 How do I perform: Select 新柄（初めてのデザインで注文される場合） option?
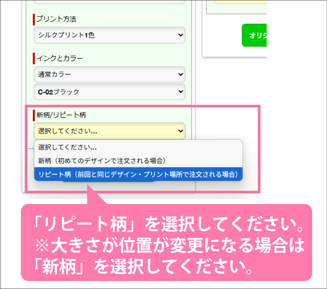coord(138,161)
